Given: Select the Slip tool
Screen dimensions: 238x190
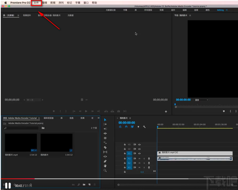Looking at the screenshot, I should click(x=105, y=152).
